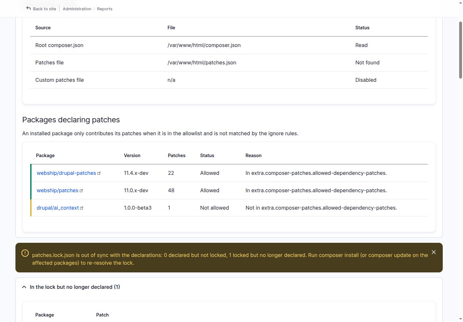The height and width of the screenshot is (322, 463).
Task: Select the Not in extra.composer-patches reason text
Action: tap(321, 208)
